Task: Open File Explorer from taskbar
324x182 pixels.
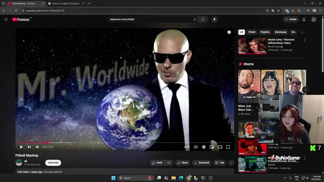Action: pyautogui.click(x=174, y=178)
